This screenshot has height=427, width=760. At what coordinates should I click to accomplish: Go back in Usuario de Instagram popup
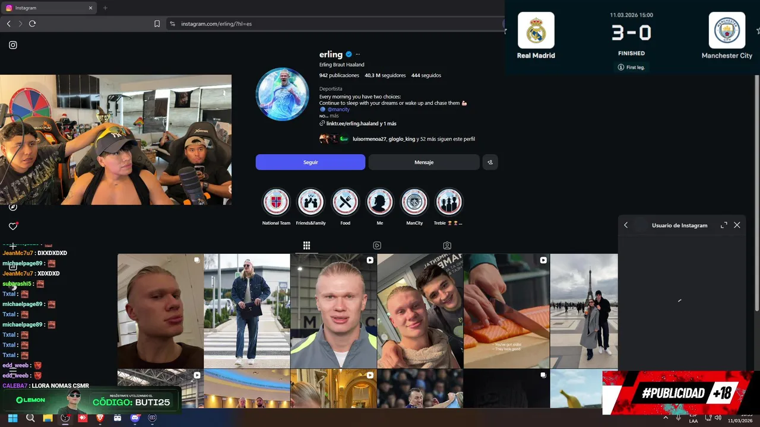626,225
